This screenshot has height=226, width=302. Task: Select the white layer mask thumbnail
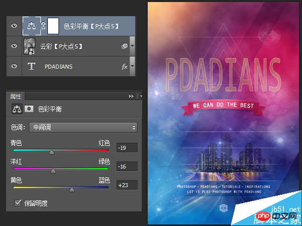coord(53,26)
